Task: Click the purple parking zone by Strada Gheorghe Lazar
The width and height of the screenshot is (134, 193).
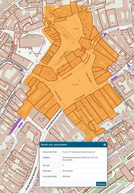Action: click(x=114, y=78)
